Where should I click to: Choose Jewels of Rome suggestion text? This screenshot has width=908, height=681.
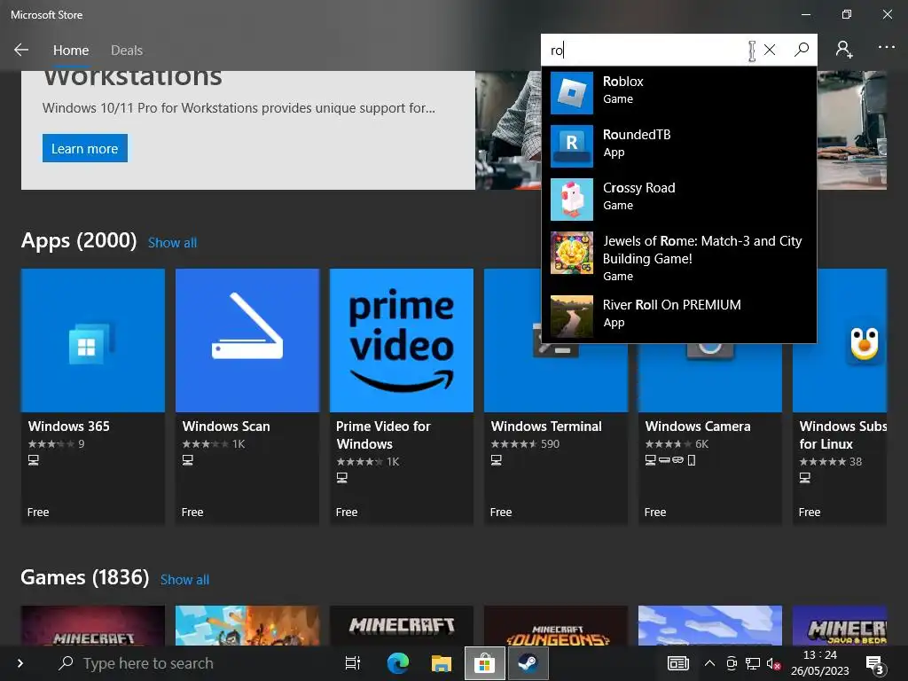pyautogui.click(x=702, y=258)
